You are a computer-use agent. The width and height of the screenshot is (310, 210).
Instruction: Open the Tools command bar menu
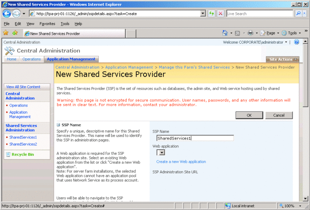tap(291, 33)
